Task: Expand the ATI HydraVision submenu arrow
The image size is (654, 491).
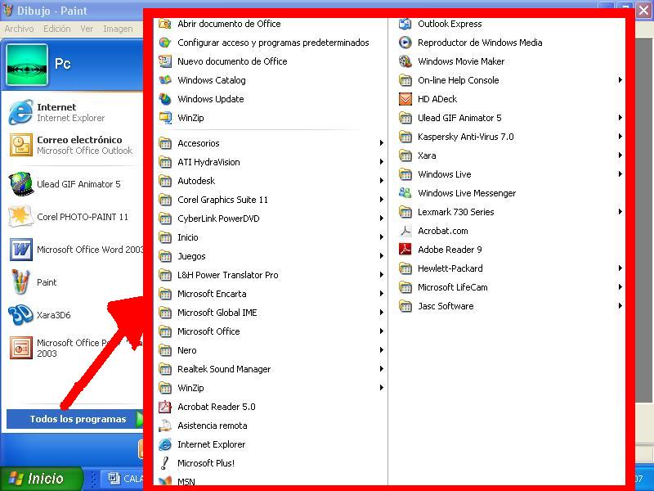Action: (x=381, y=162)
